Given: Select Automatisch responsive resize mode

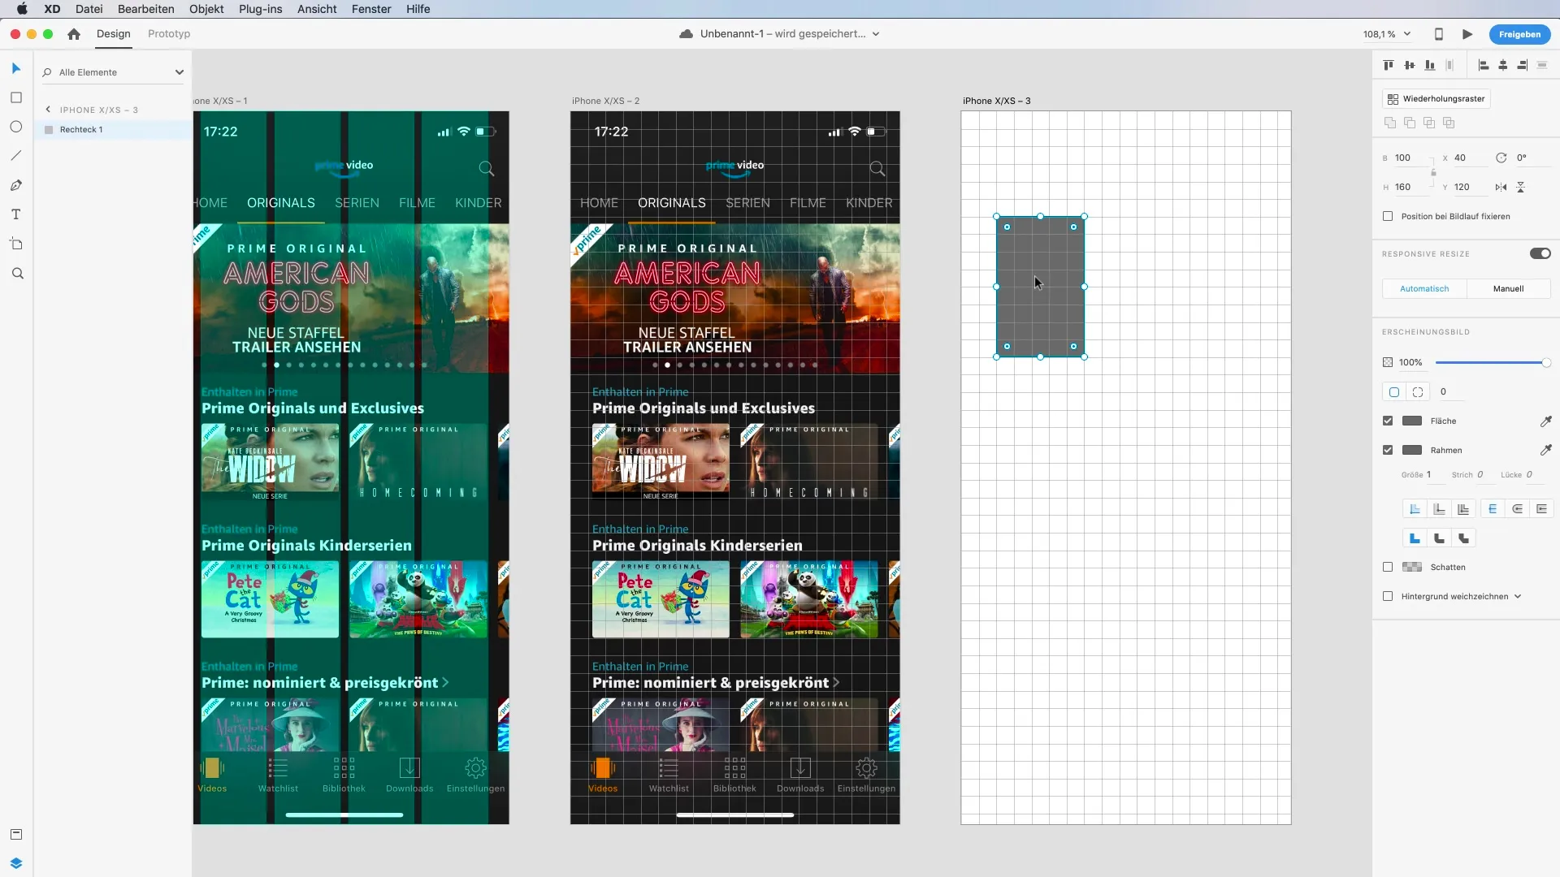Looking at the screenshot, I should (x=1424, y=288).
